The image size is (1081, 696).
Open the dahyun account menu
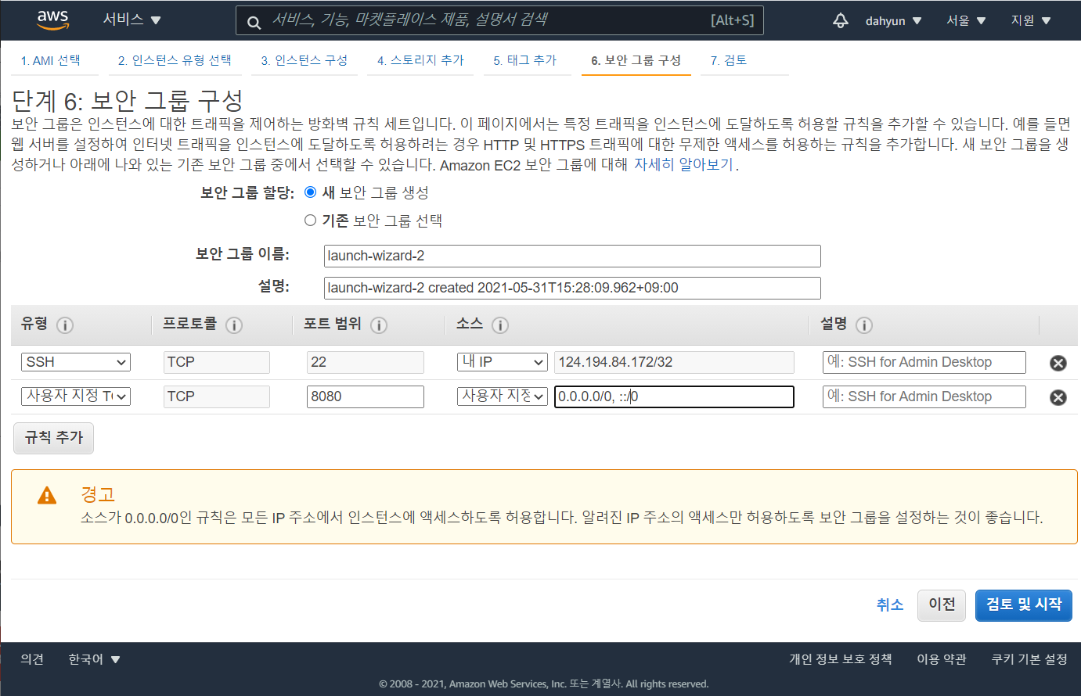893,20
